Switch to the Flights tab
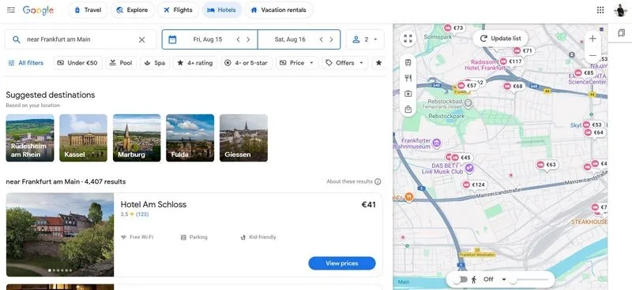 178,10
